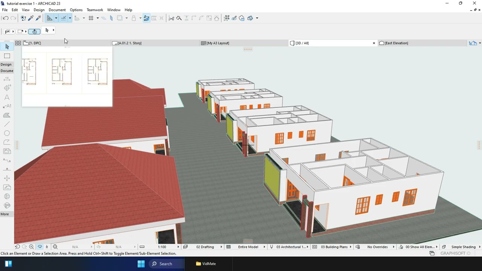
Task: Open the 02 Drafting layer combination dropdown
Action: click(205, 247)
